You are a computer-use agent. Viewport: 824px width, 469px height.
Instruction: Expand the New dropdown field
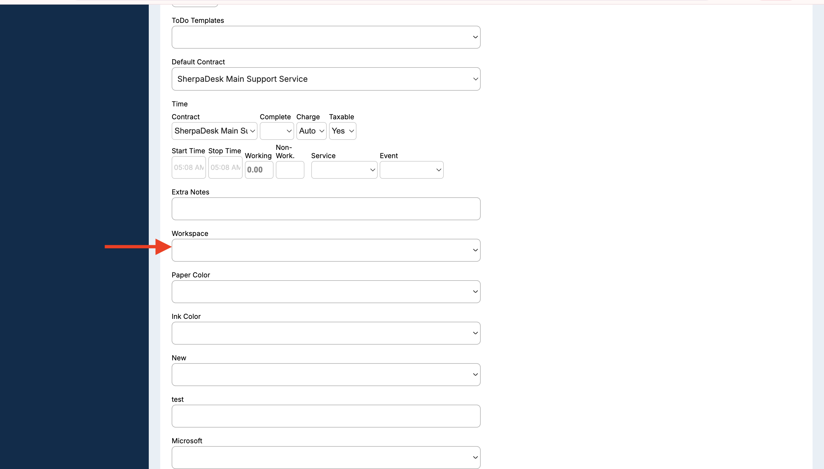(326, 375)
